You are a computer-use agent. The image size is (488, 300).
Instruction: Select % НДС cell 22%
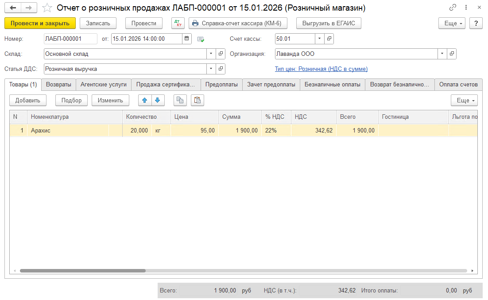click(x=276, y=131)
